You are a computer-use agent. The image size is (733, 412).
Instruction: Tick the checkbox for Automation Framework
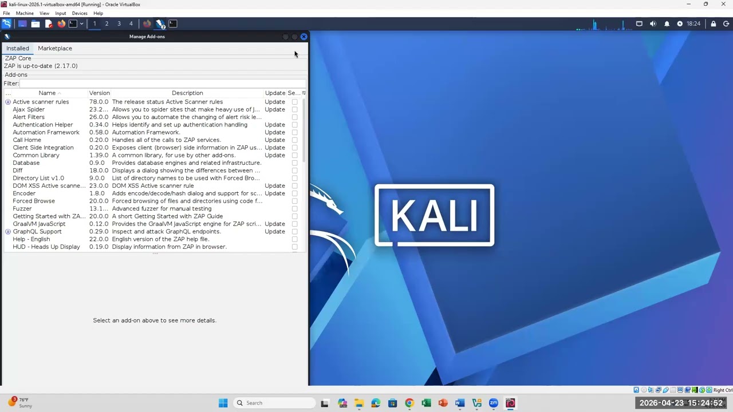[294, 132]
